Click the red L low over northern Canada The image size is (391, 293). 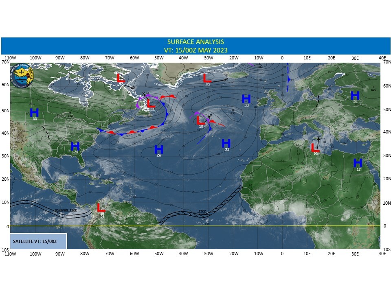pyautogui.click(x=121, y=78)
